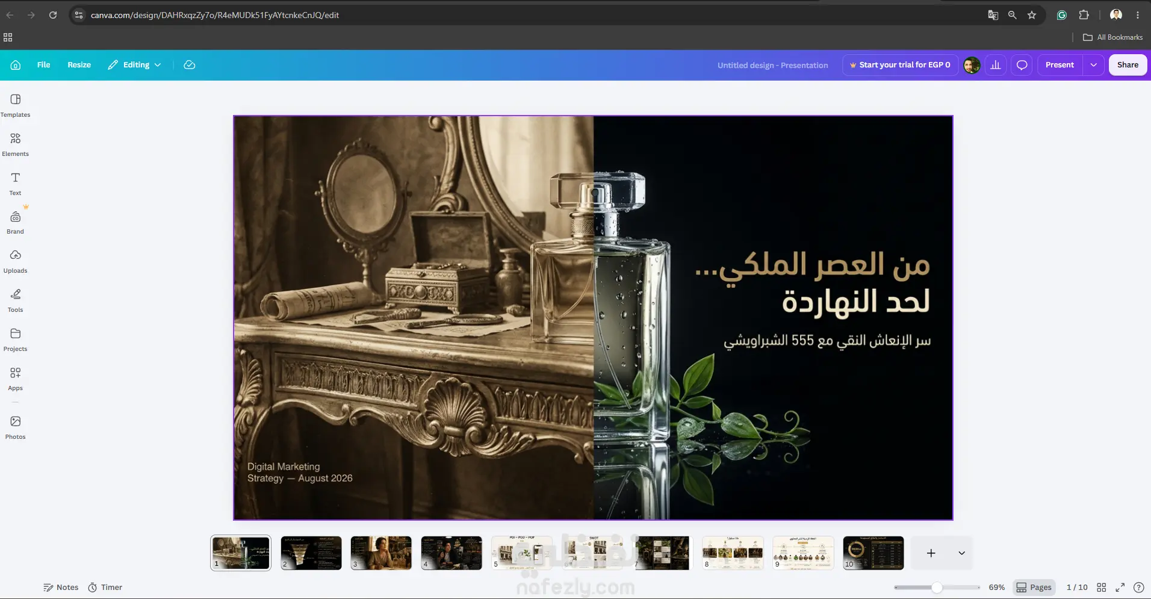
Task: Select slide 10 thumbnail
Action: click(873, 553)
